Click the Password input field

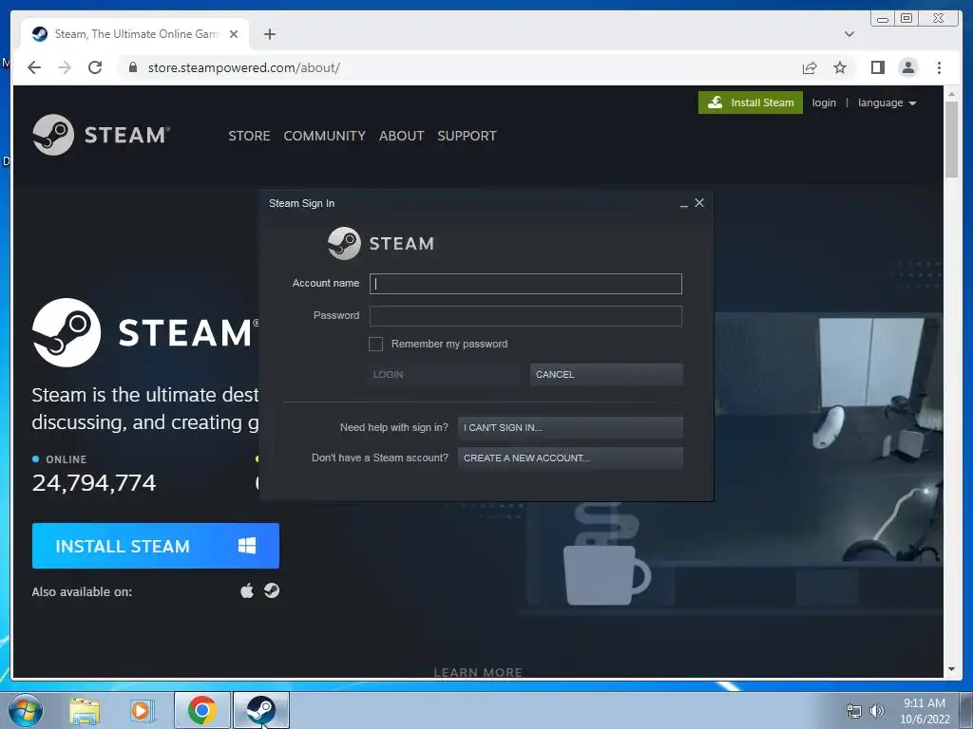pyautogui.click(x=525, y=316)
